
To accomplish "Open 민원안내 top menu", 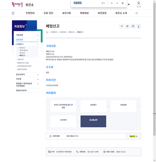I will point(30,13).
